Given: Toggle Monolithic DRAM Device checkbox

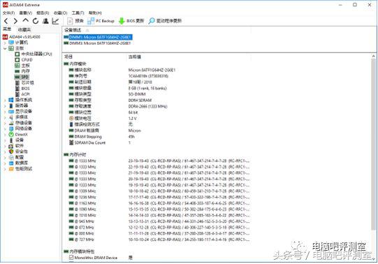Looking at the screenshot, I should coord(71,258).
